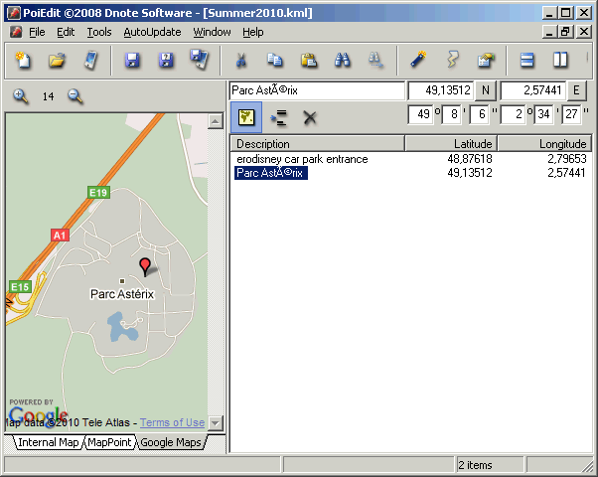Viewport: 598px width, 477px height.
Task: Open the Edit menu
Action: 66,32
